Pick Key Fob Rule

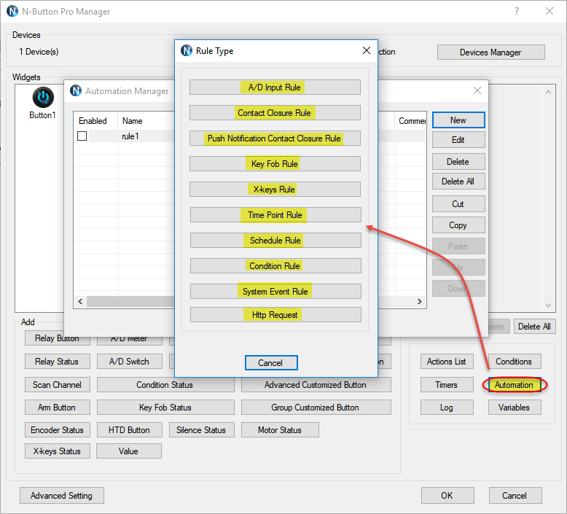[x=275, y=164]
